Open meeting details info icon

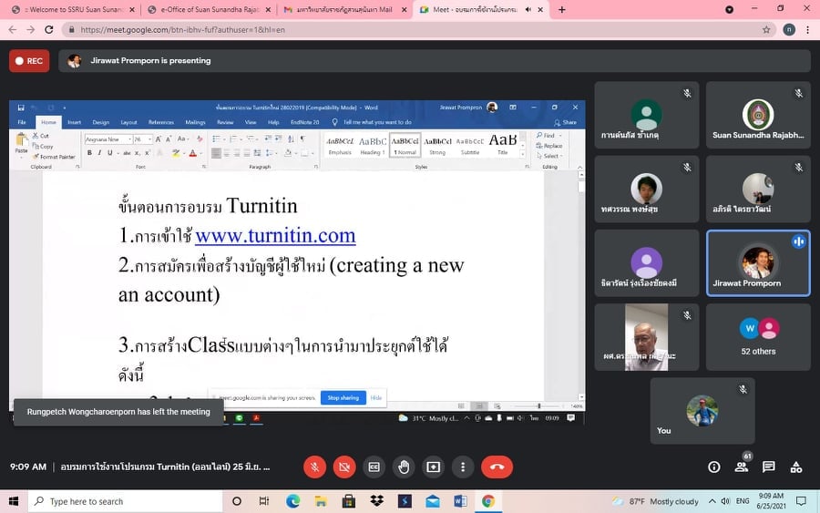(714, 467)
